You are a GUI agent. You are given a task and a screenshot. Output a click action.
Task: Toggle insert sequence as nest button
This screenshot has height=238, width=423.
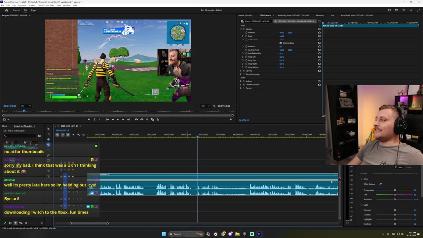point(57,135)
